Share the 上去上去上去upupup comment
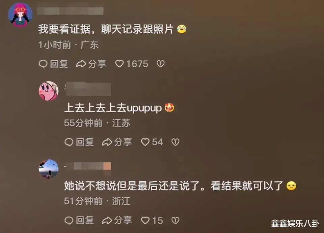The image size is (324, 233). click(117, 142)
